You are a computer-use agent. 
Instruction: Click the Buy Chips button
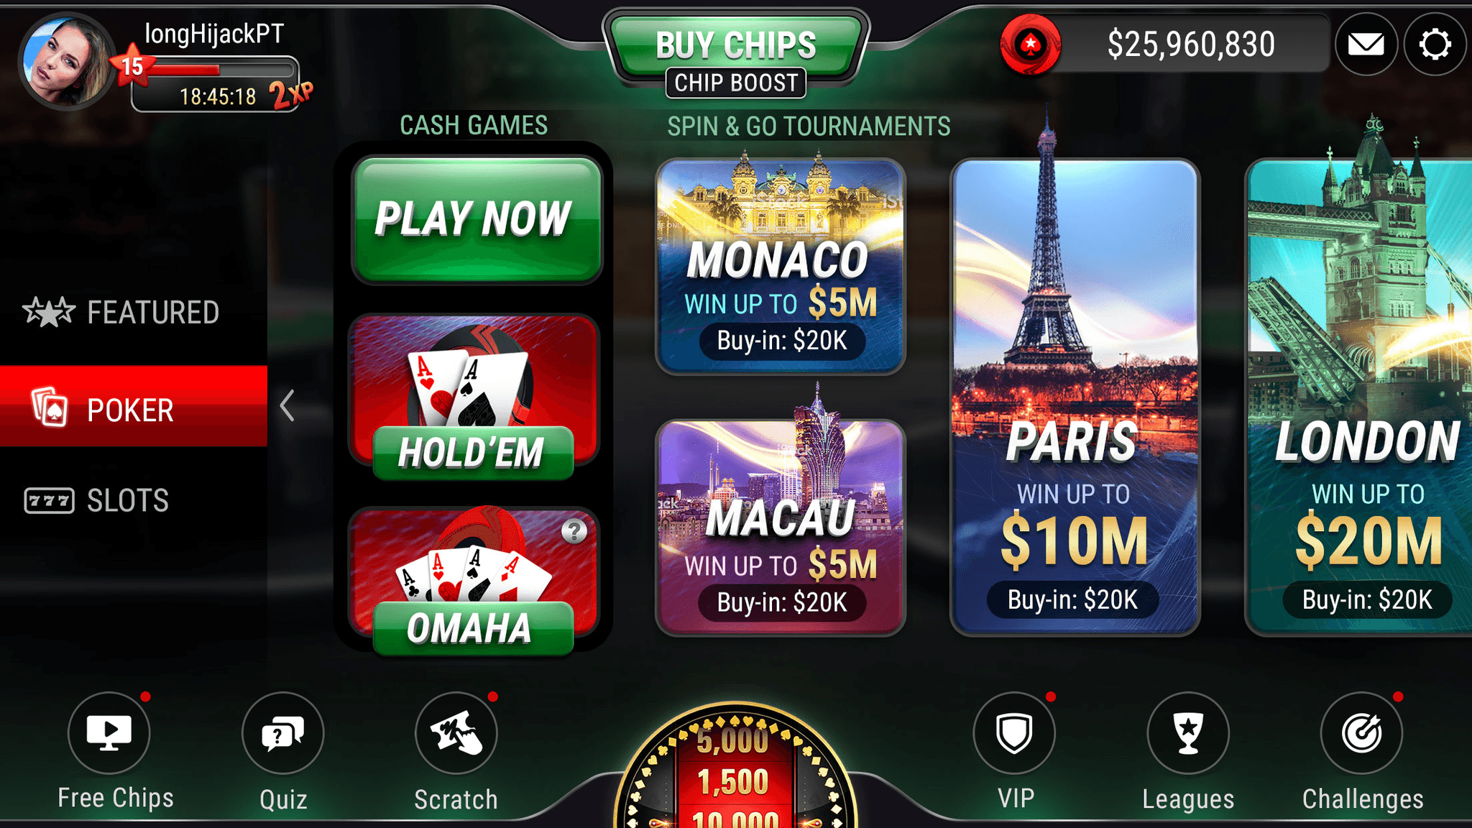[x=736, y=45]
